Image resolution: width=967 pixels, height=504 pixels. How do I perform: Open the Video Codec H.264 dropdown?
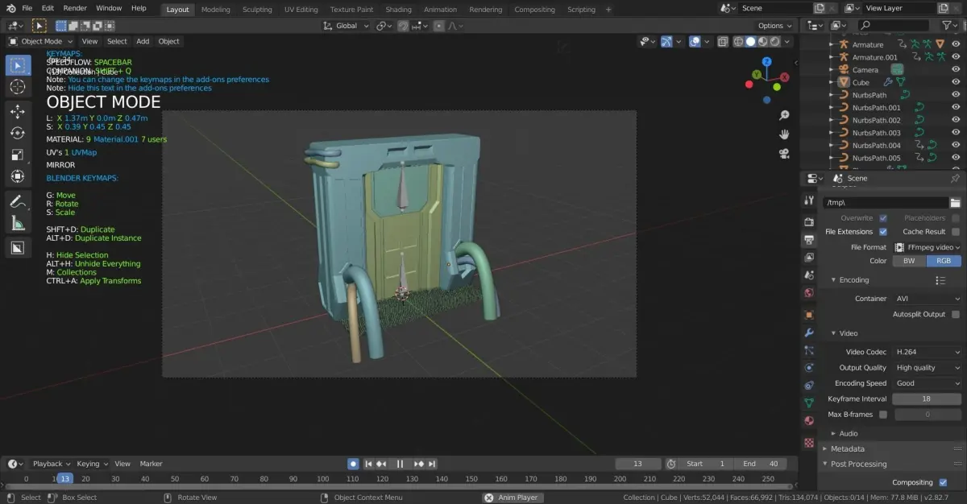click(928, 352)
